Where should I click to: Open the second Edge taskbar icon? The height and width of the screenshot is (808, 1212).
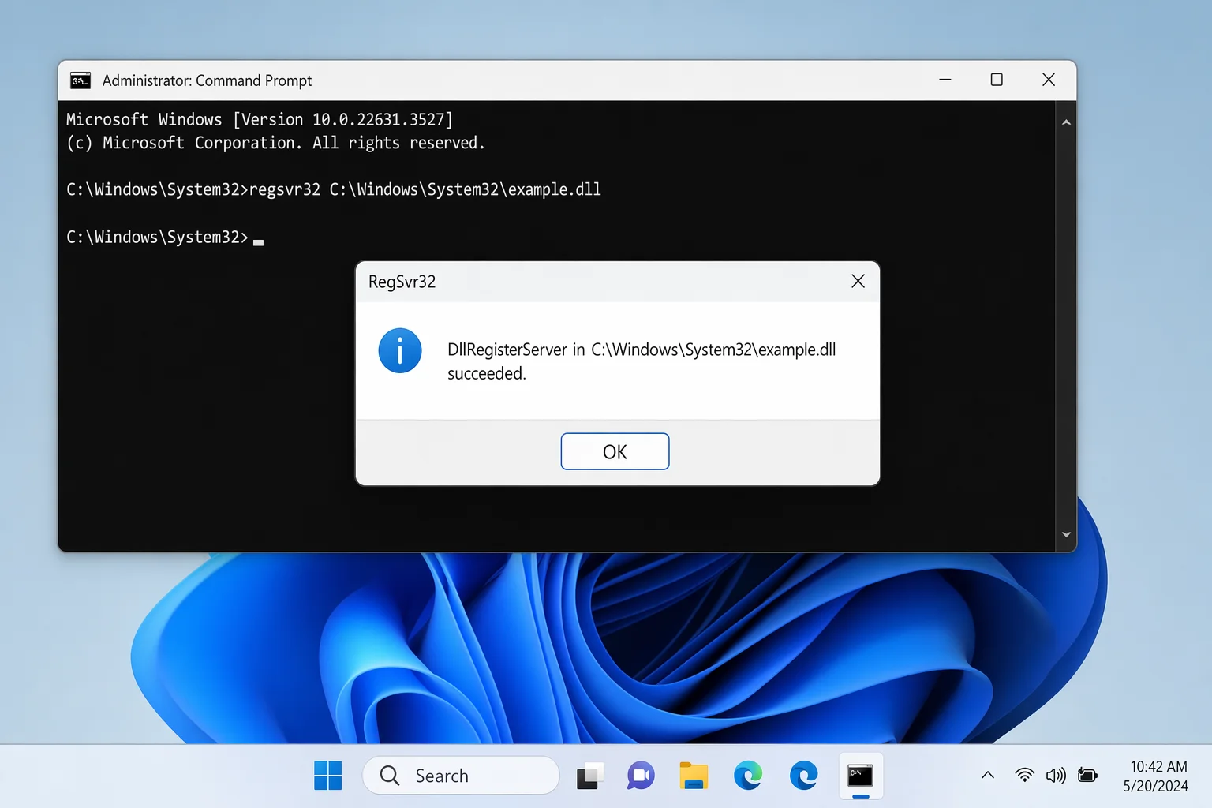(803, 776)
